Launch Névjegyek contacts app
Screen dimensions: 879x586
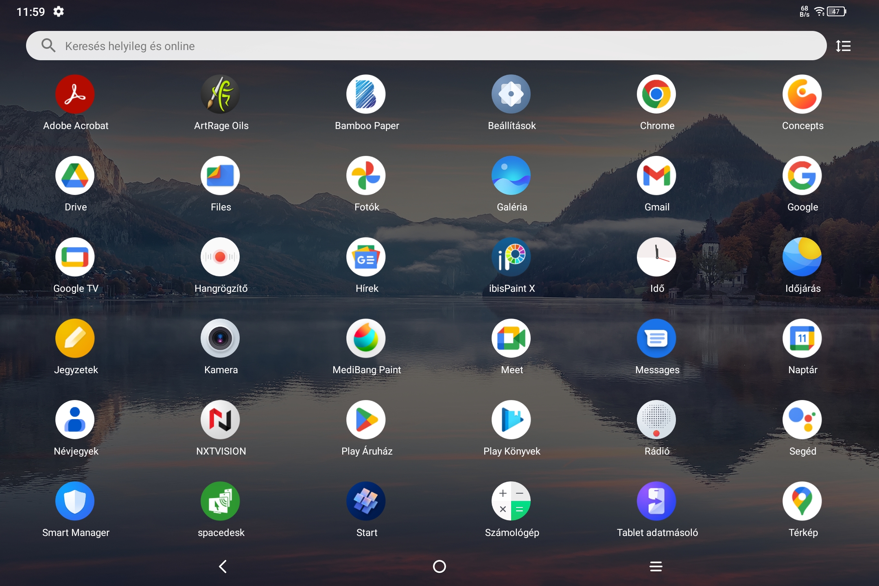75,420
